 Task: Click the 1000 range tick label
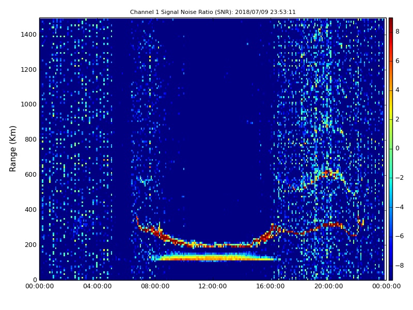(28, 104)
